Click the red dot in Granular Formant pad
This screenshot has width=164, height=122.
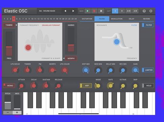(28, 47)
